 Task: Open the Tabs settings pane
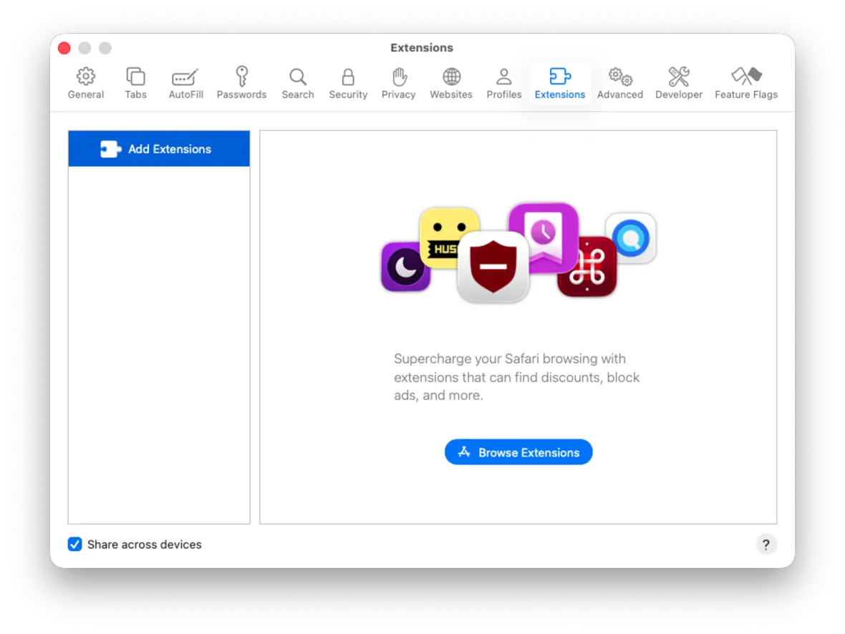click(135, 82)
